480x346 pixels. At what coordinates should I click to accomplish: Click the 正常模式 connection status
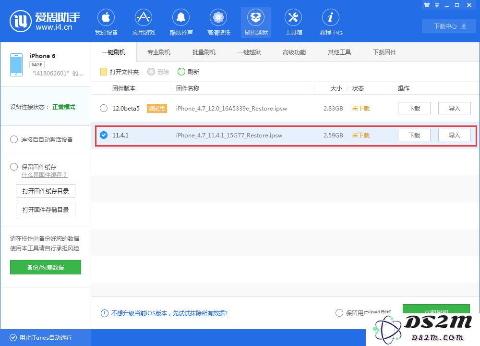[64, 107]
